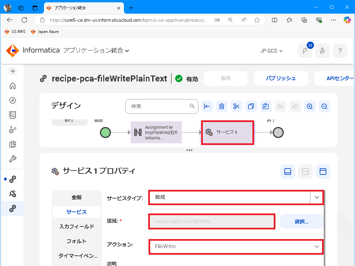
Task: Zoom in on the design canvas
Action: [310, 106]
